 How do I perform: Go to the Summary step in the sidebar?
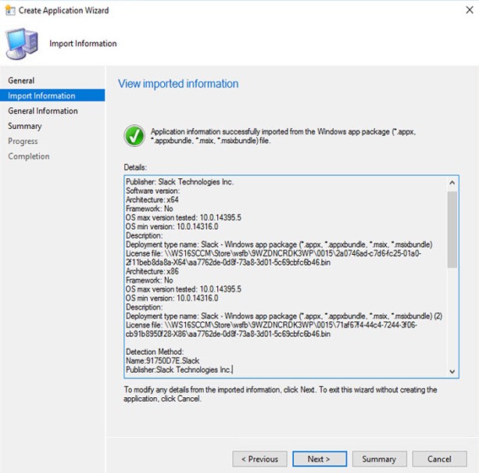point(25,126)
